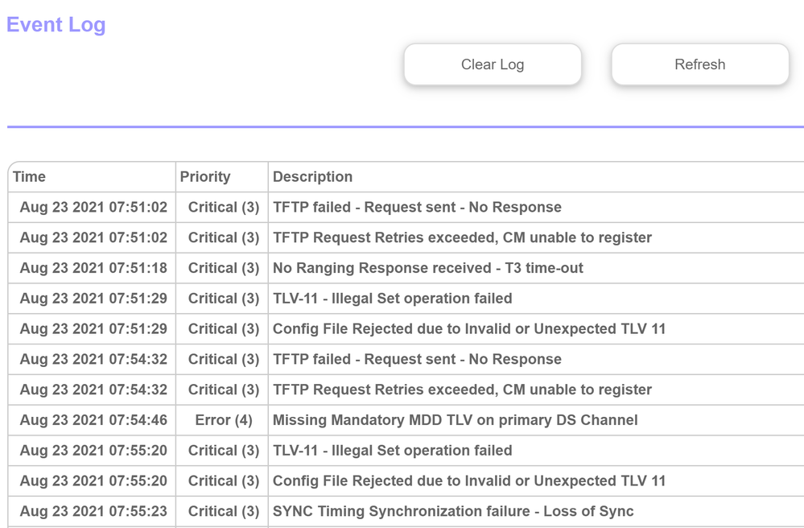Select "TFTP failed" description logged at 07:51:02
Screen dimensions: 804x528
coord(417,207)
